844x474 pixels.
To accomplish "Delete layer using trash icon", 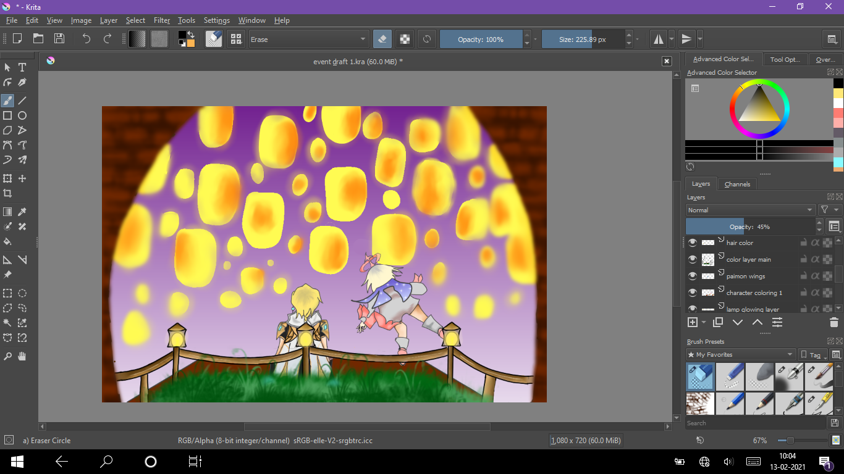I will pyautogui.click(x=833, y=322).
